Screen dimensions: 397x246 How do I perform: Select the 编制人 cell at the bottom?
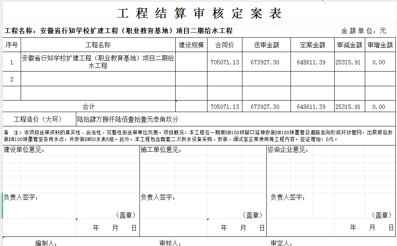click(x=47, y=243)
